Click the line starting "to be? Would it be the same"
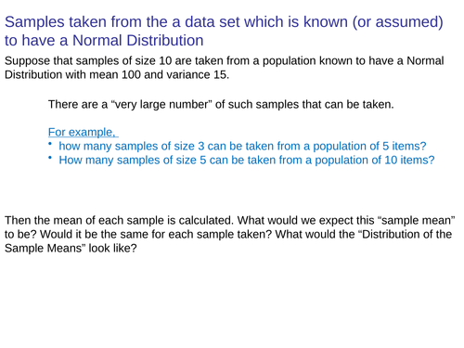Viewport: 464px width, 348px height. [x=228, y=234]
